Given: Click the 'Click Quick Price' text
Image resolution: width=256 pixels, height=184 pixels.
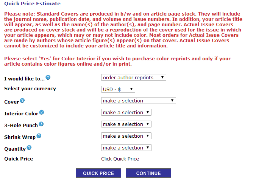Looking at the screenshot, I should click(x=120, y=159).
